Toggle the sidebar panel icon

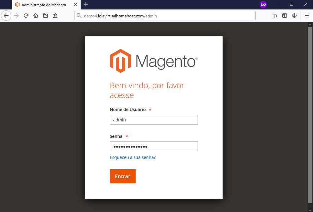[285, 16]
